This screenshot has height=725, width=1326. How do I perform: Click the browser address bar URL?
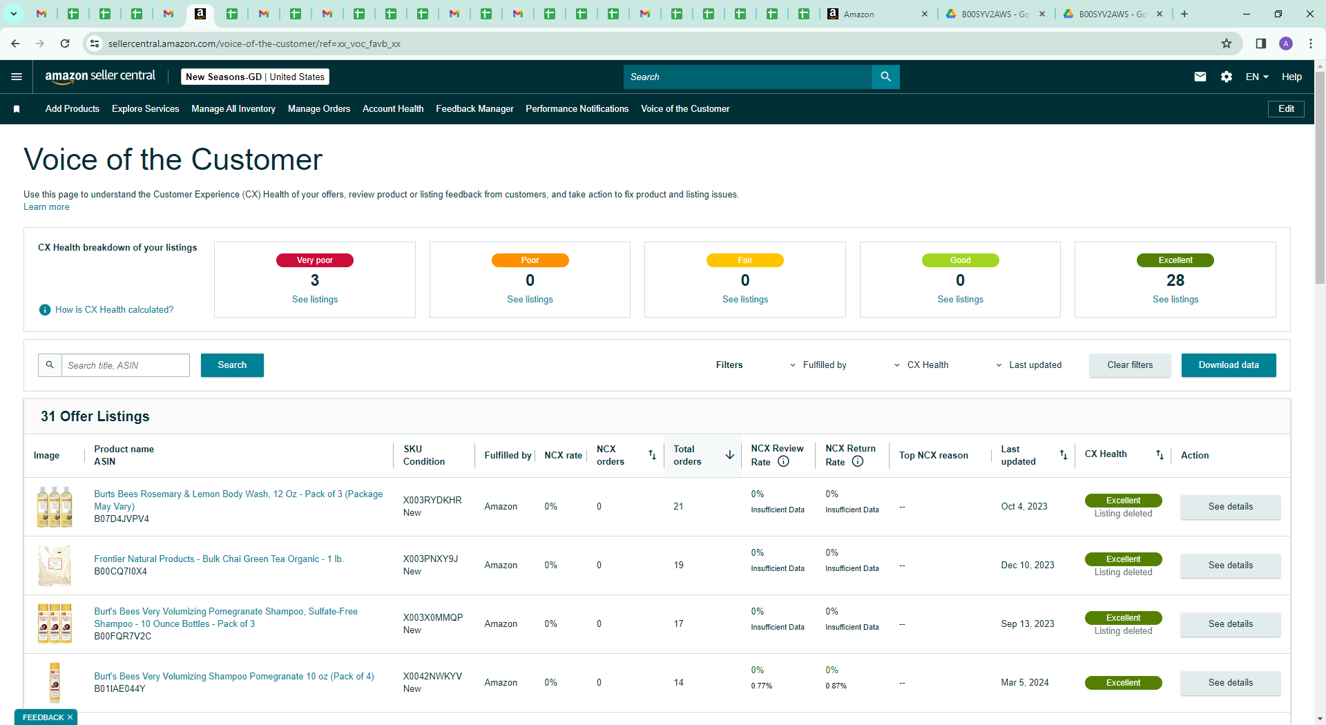pyautogui.click(x=254, y=43)
